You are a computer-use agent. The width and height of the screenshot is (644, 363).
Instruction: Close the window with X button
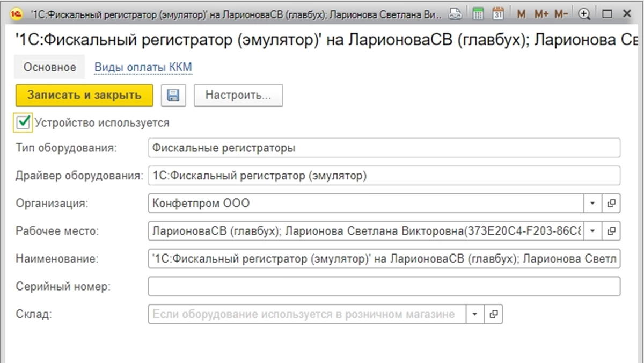(627, 14)
